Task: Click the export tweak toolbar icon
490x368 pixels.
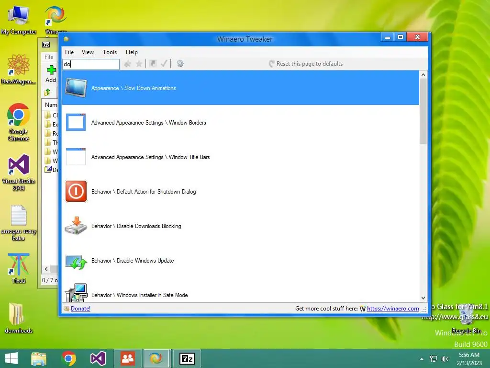Action: tap(153, 64)
